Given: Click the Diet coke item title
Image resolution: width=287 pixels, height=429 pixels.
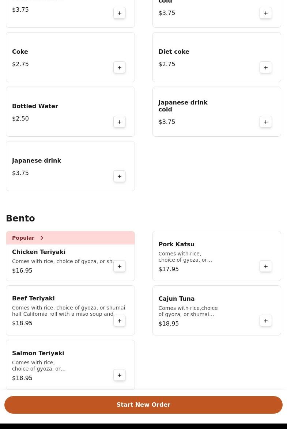Looking at the screenshot, I should 174,52.
